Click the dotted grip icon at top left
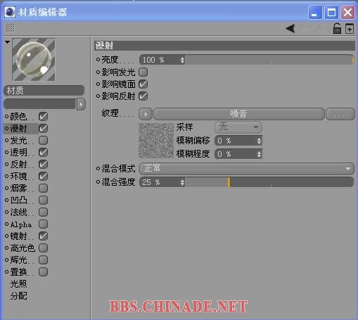358x320 pixels. [10, 28]
